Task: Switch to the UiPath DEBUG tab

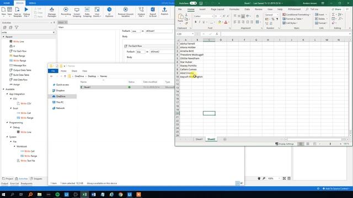Action: (x=33, y=3)
